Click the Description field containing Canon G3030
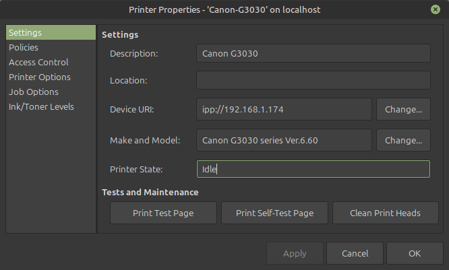Screen dimensions: 449x270 [x=313, y=54]
